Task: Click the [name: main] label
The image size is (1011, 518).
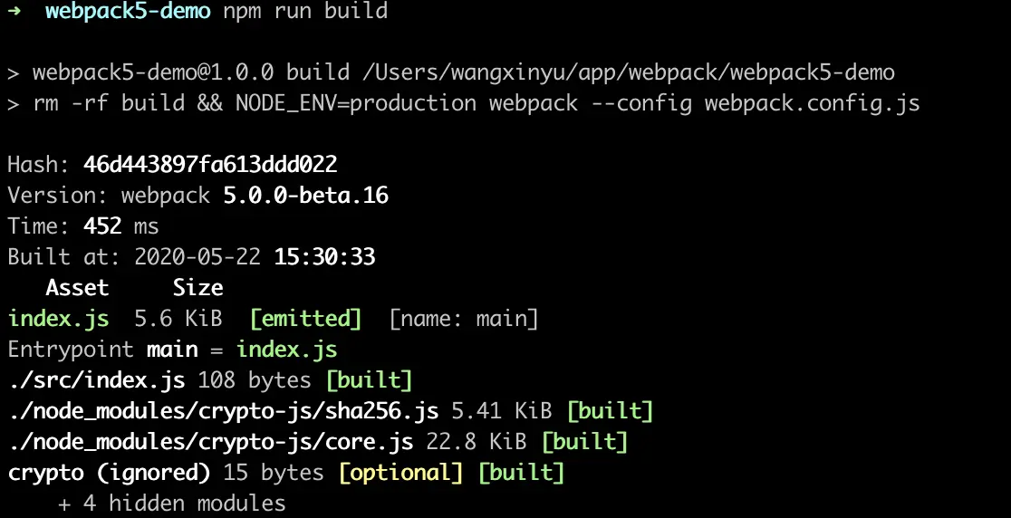Action: [464, 318]
